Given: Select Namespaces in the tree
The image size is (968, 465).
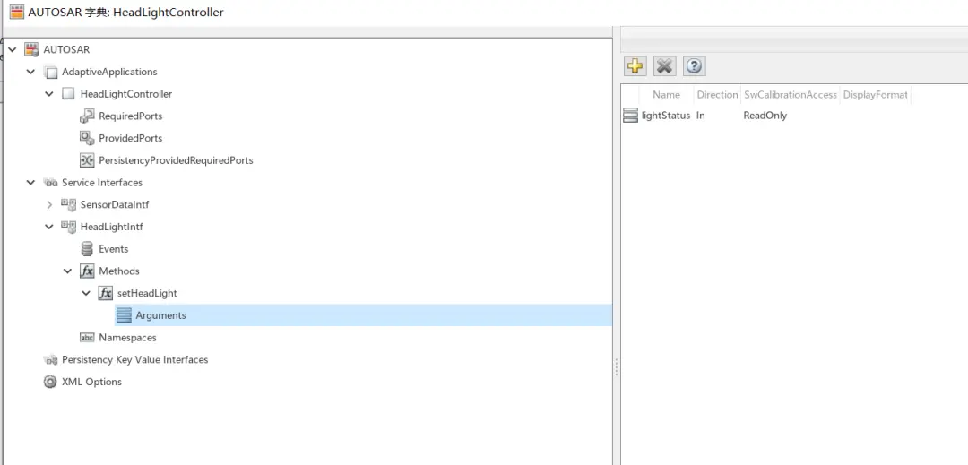Looking at the screenshot, I should [x=127, y=338].
